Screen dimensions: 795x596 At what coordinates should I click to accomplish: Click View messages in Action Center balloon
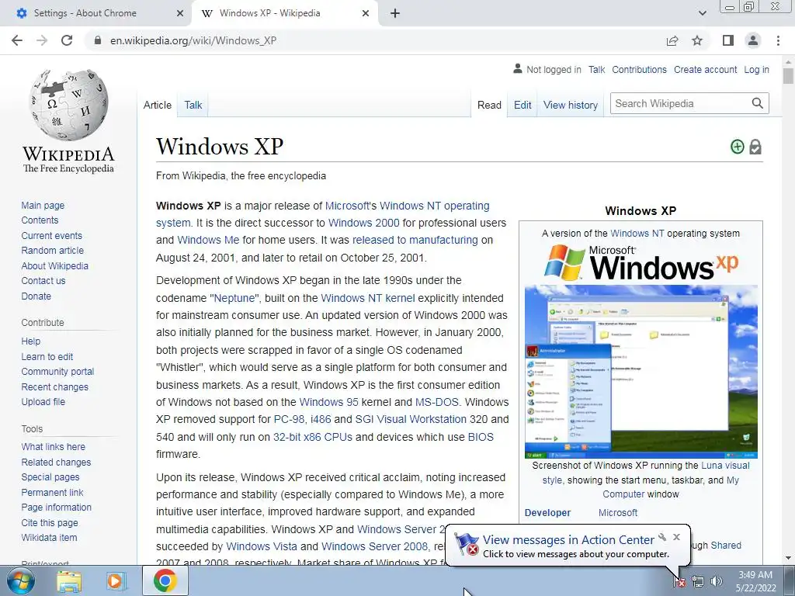(568, 540)
